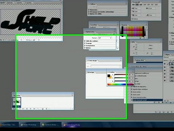The image size is (174, 131).
Task: Expand Options de cellule in Tableau panel
Action: point(89,14)
